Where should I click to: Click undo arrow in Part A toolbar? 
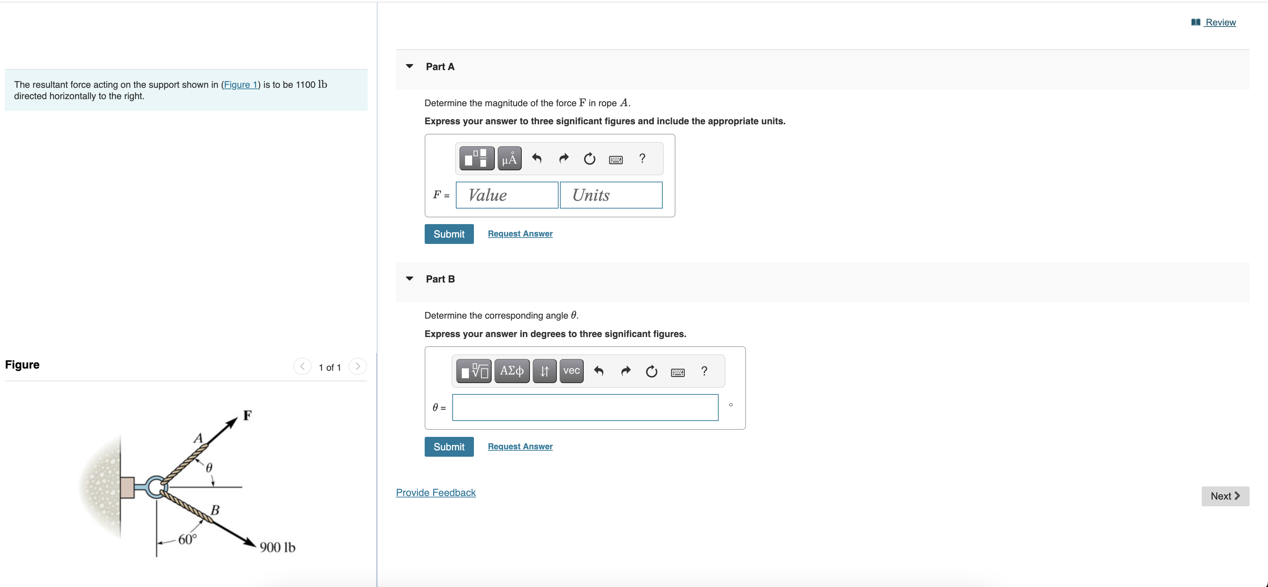(537, 159)
